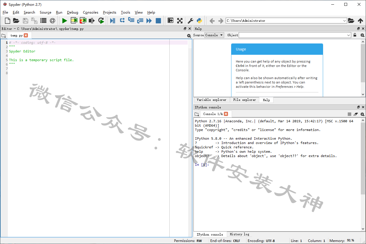
Task: Open the File menu
Action: pyautogui.click(x=5, y=12)
